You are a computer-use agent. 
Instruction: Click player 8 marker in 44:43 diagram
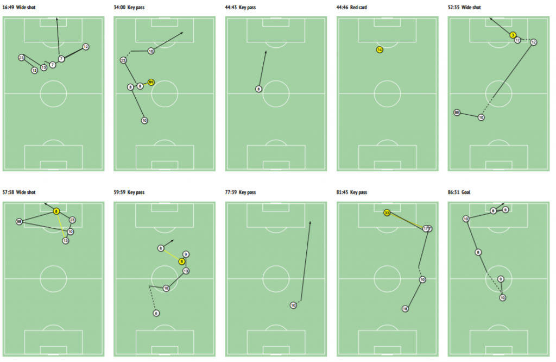pos(258,89)
